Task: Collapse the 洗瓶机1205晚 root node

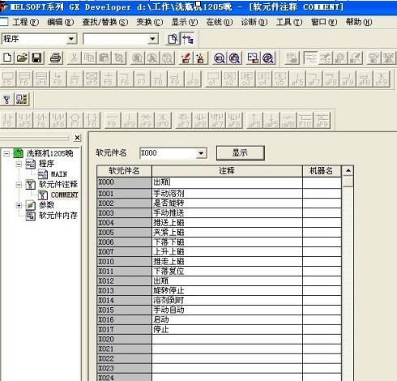Action: click(x=6, y=154)
